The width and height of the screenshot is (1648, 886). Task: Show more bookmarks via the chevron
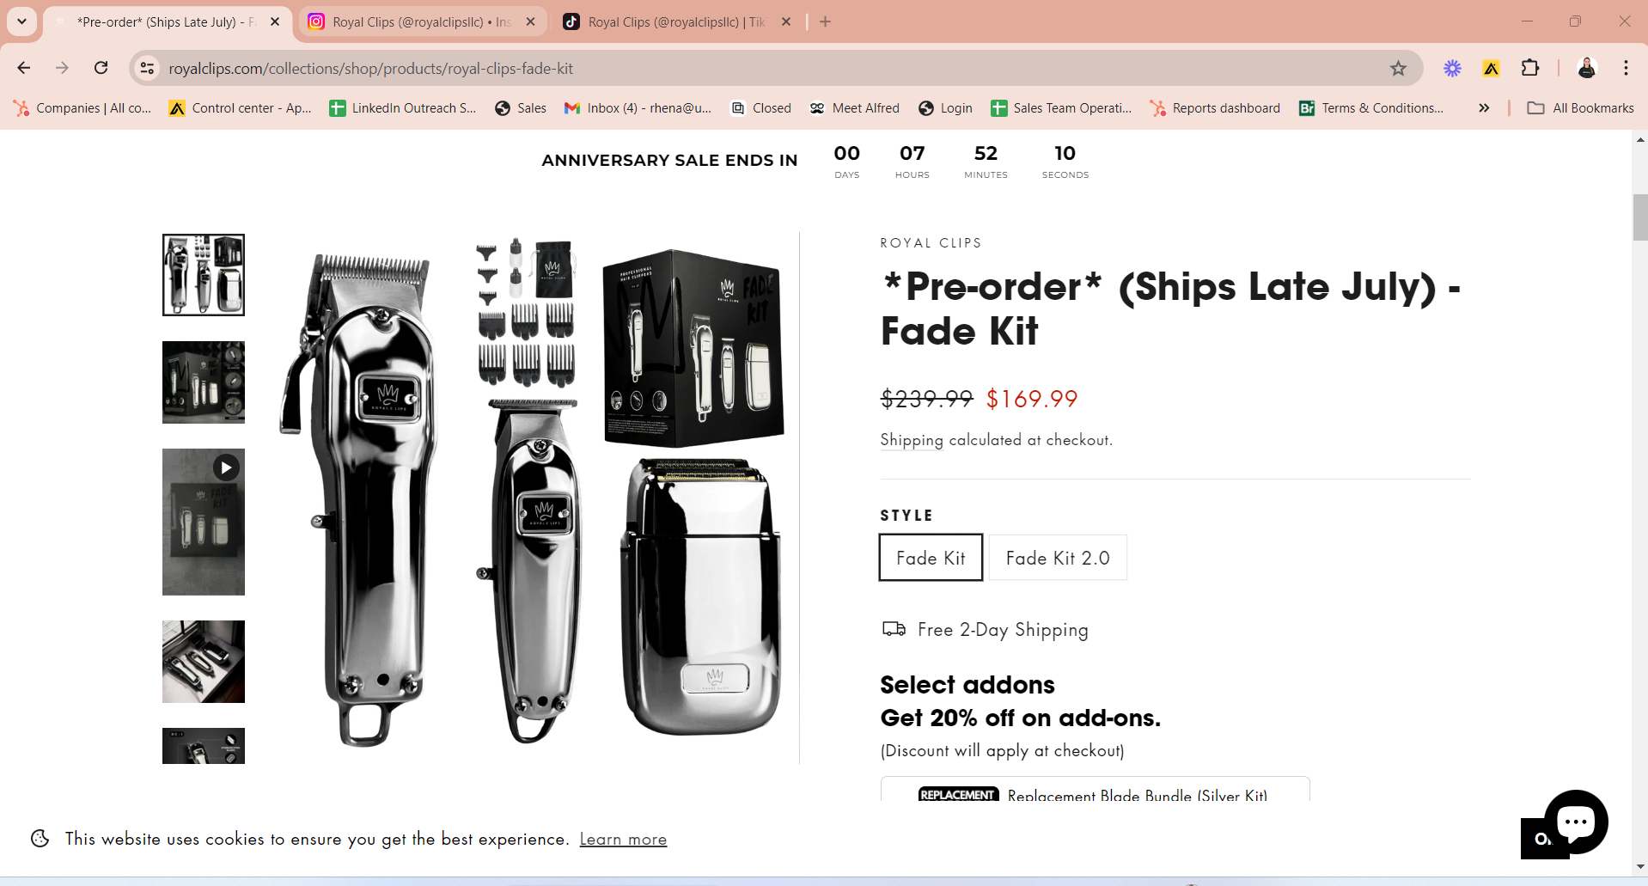[1484, 107]
